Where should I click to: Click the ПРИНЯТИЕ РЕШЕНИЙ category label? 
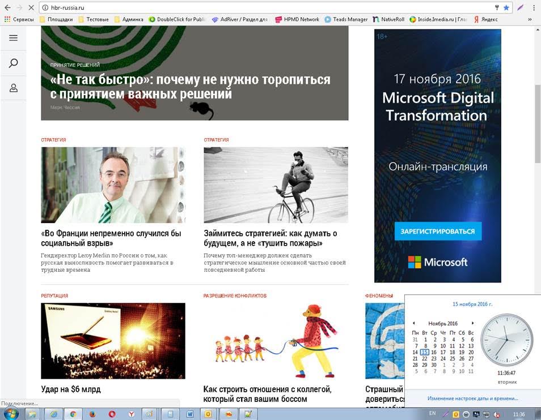(x=75, y=65)
